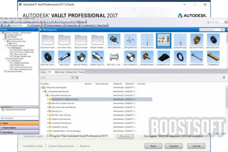Open the Edit menu
The width and height of the screenshot is (228, 152).
(x=6, y=18)
